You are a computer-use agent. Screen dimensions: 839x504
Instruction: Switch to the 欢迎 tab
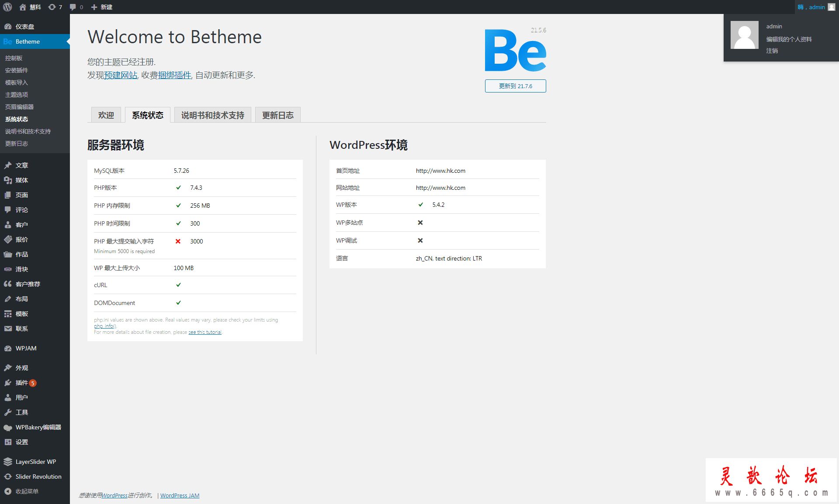[x=106, y=115]
